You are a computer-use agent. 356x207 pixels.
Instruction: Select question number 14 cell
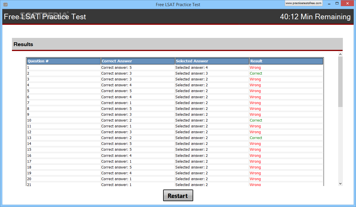pyautogui.click(x=64, y=144)
